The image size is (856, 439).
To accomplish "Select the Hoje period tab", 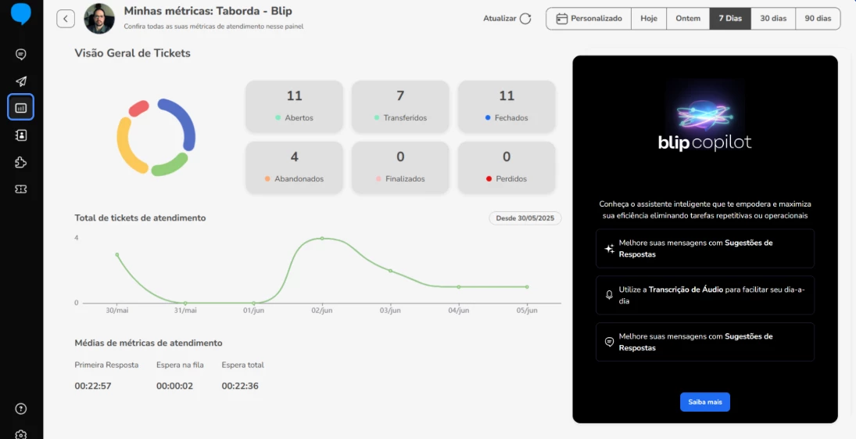I will pos(649,19).
